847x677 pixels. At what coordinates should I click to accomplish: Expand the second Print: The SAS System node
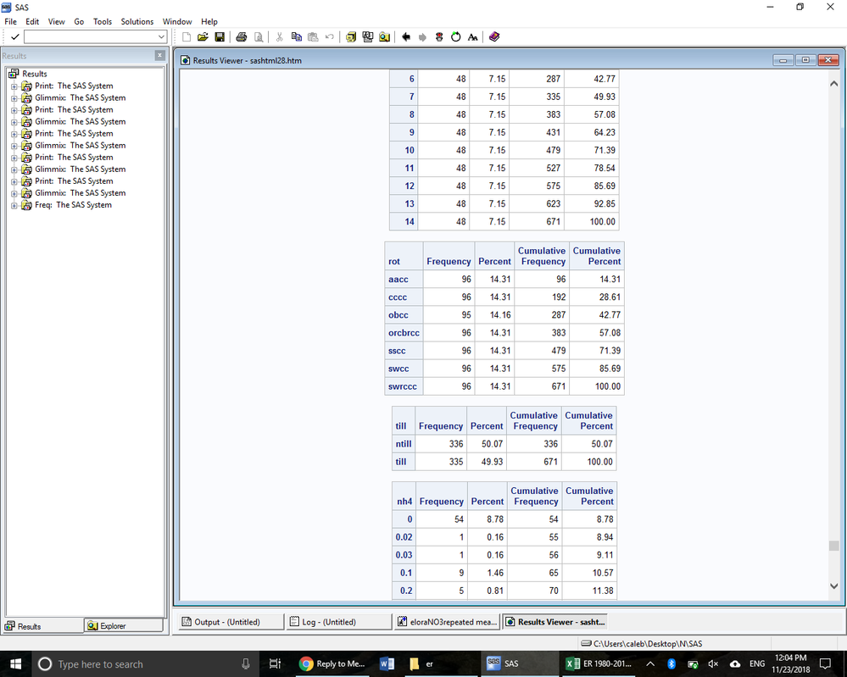click(x=14, y=109)
